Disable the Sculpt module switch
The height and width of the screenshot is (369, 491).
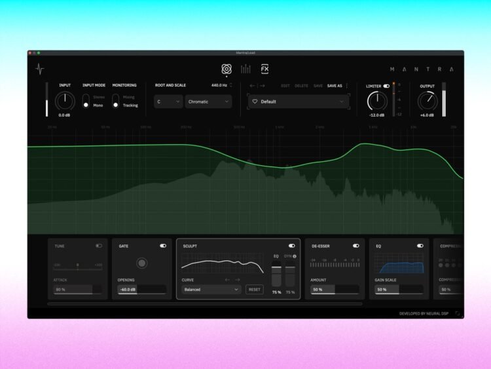pyautogui.click(x=292, y=246)
